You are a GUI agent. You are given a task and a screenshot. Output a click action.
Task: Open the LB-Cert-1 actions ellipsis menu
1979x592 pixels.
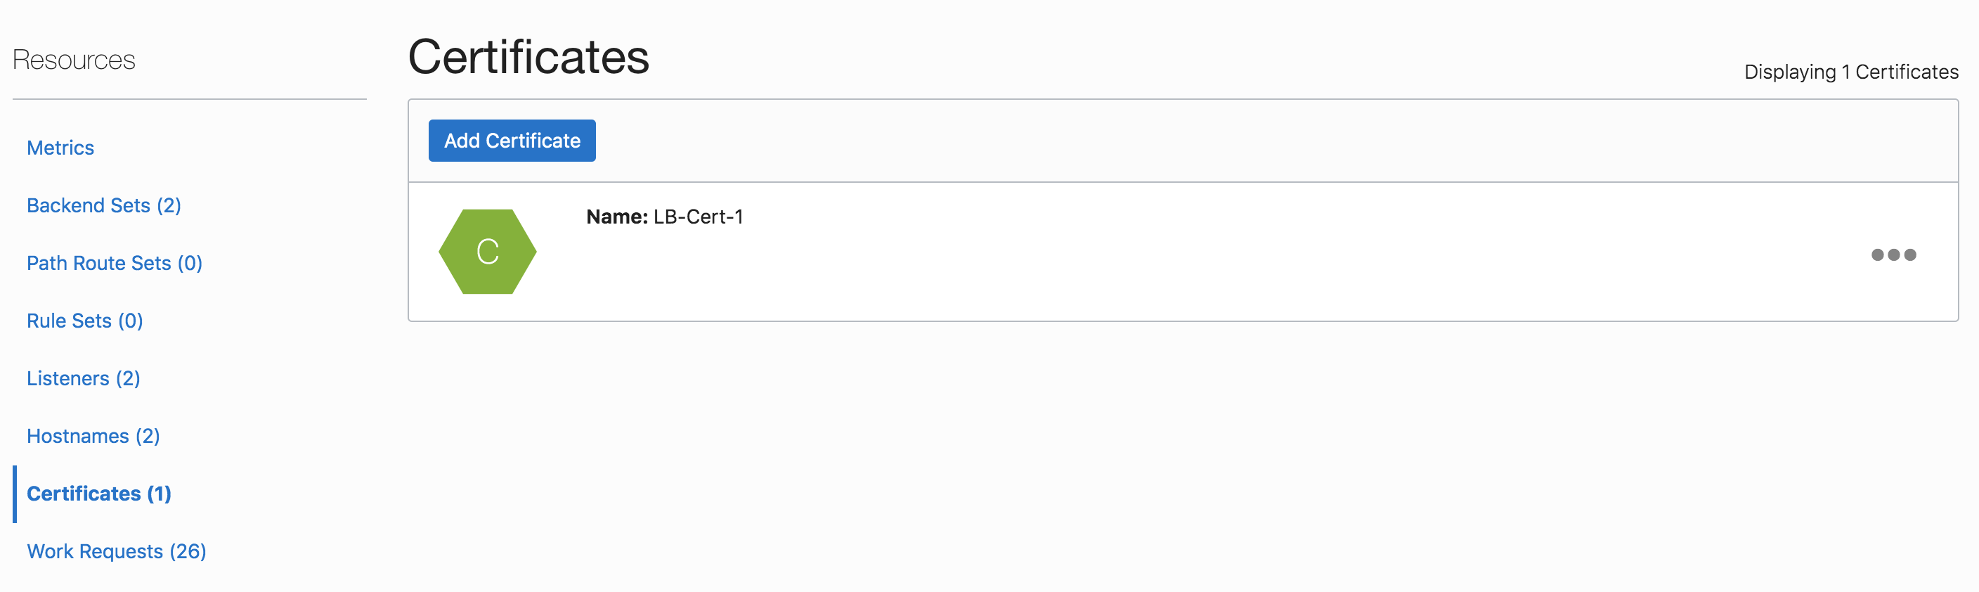click(x=1893, y=255)
